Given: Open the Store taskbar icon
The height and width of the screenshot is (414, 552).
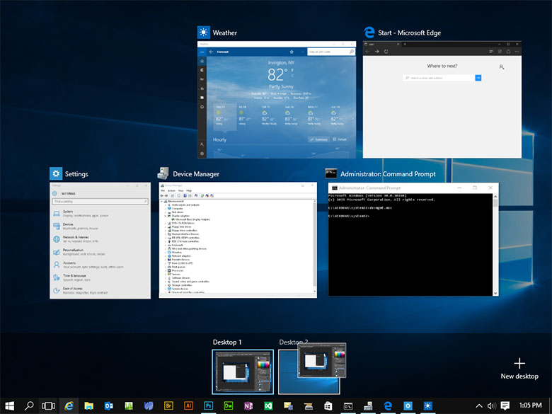Looking at the screenshot, I should tap(328, 406).
